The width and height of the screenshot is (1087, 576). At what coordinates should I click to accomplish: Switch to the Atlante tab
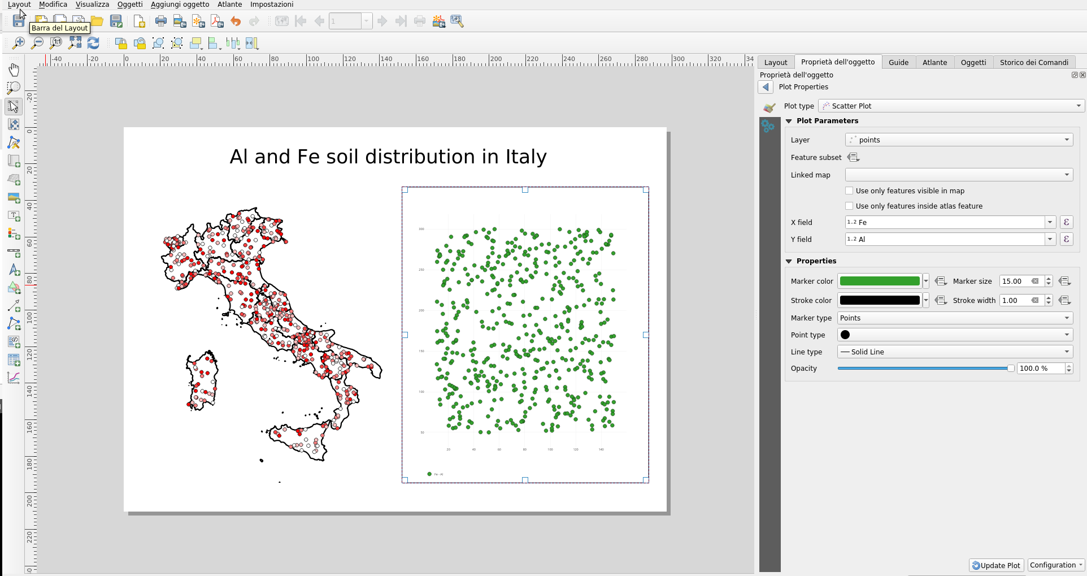coord(934,62)
